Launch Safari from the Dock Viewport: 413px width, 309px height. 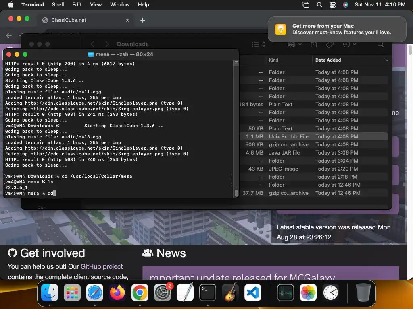click(95, 293)
